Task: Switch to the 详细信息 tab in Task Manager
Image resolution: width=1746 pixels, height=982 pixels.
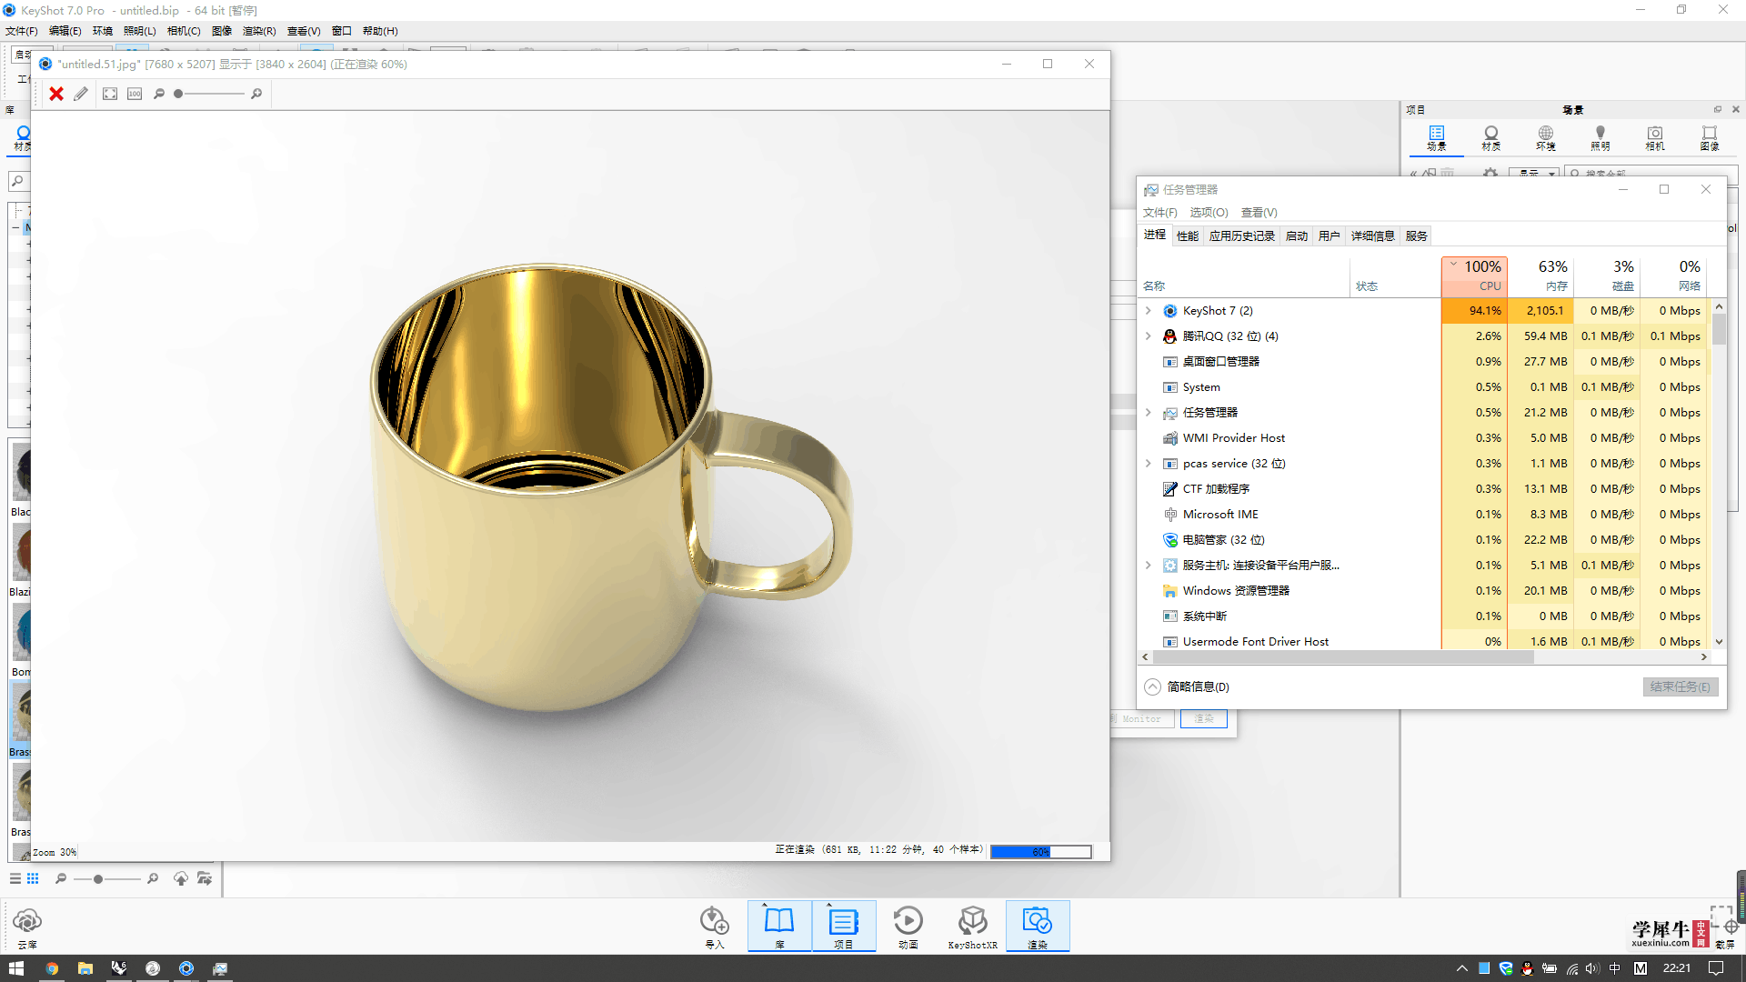Action: pos(1372,236)
